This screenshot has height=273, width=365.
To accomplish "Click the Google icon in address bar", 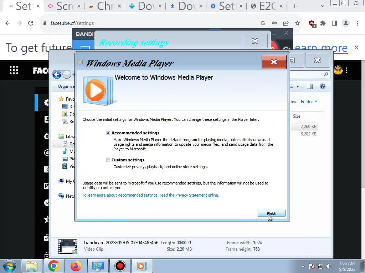I will [x=263, y=23].
